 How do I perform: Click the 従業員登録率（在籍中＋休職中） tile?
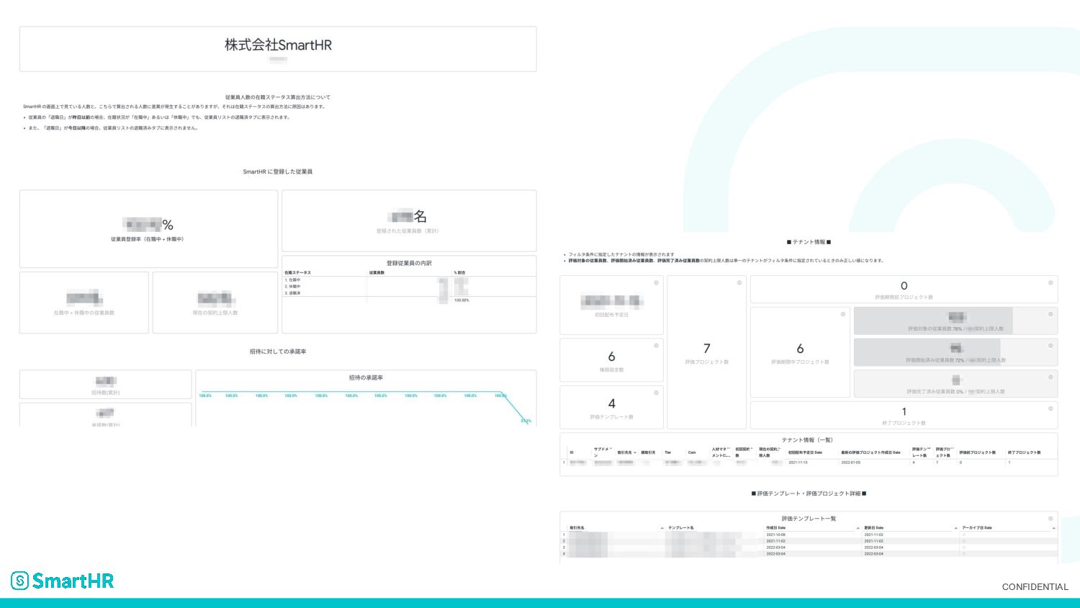(148, 229)
